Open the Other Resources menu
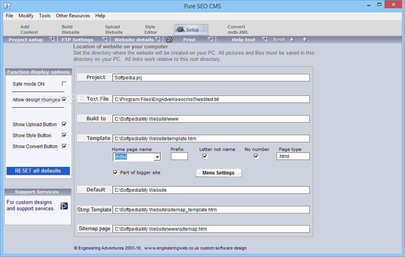This screenshot has width=405, height=257. click(x=73, y=16)
